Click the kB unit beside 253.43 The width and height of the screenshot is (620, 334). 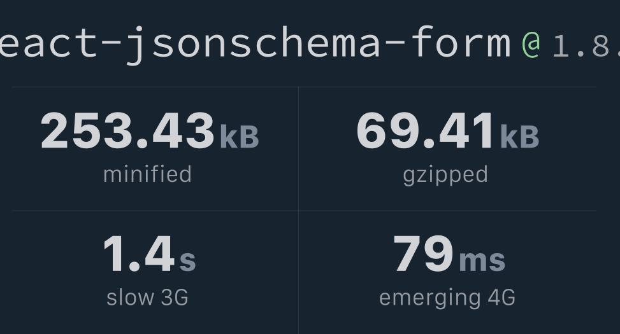[240, 136]
